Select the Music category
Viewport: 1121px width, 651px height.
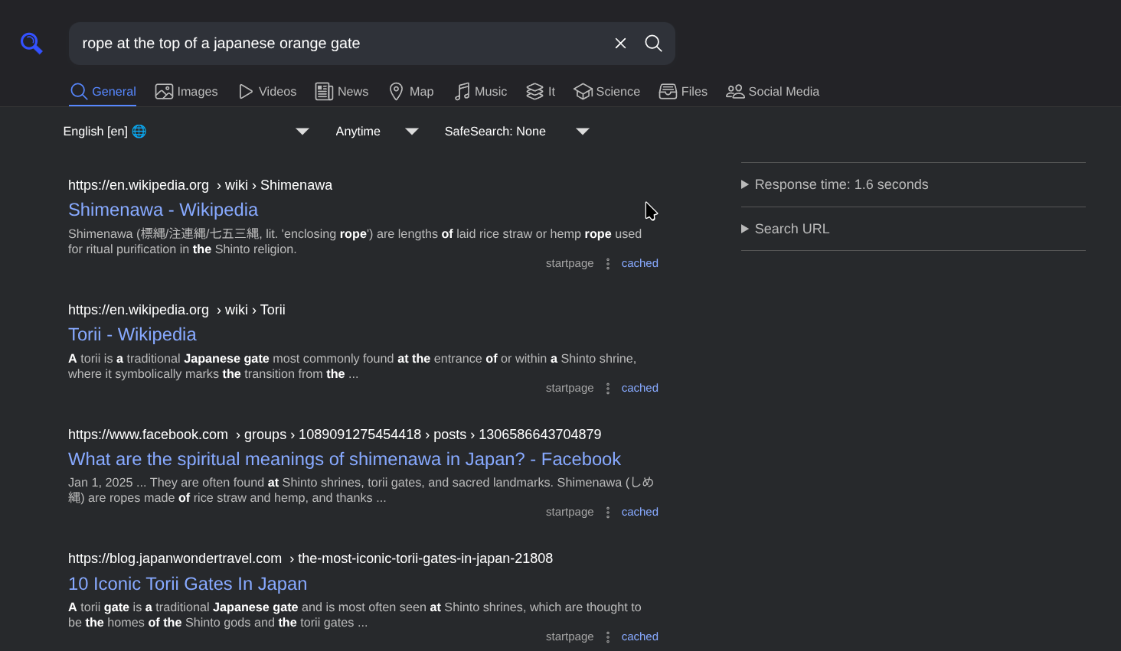480,92
